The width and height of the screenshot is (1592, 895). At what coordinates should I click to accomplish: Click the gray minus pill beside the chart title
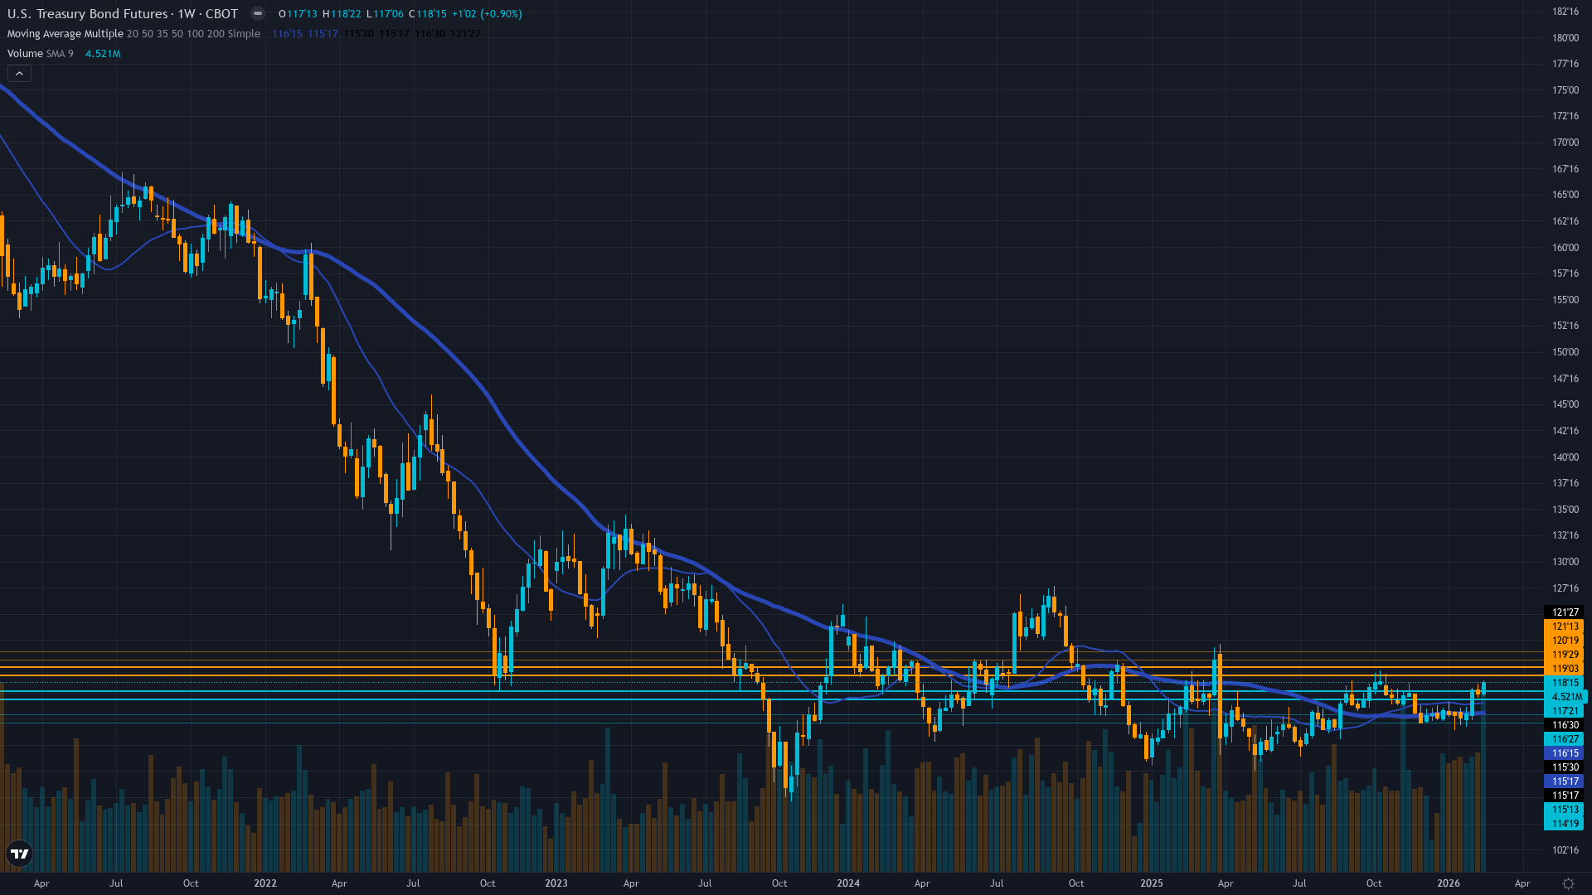258,13
